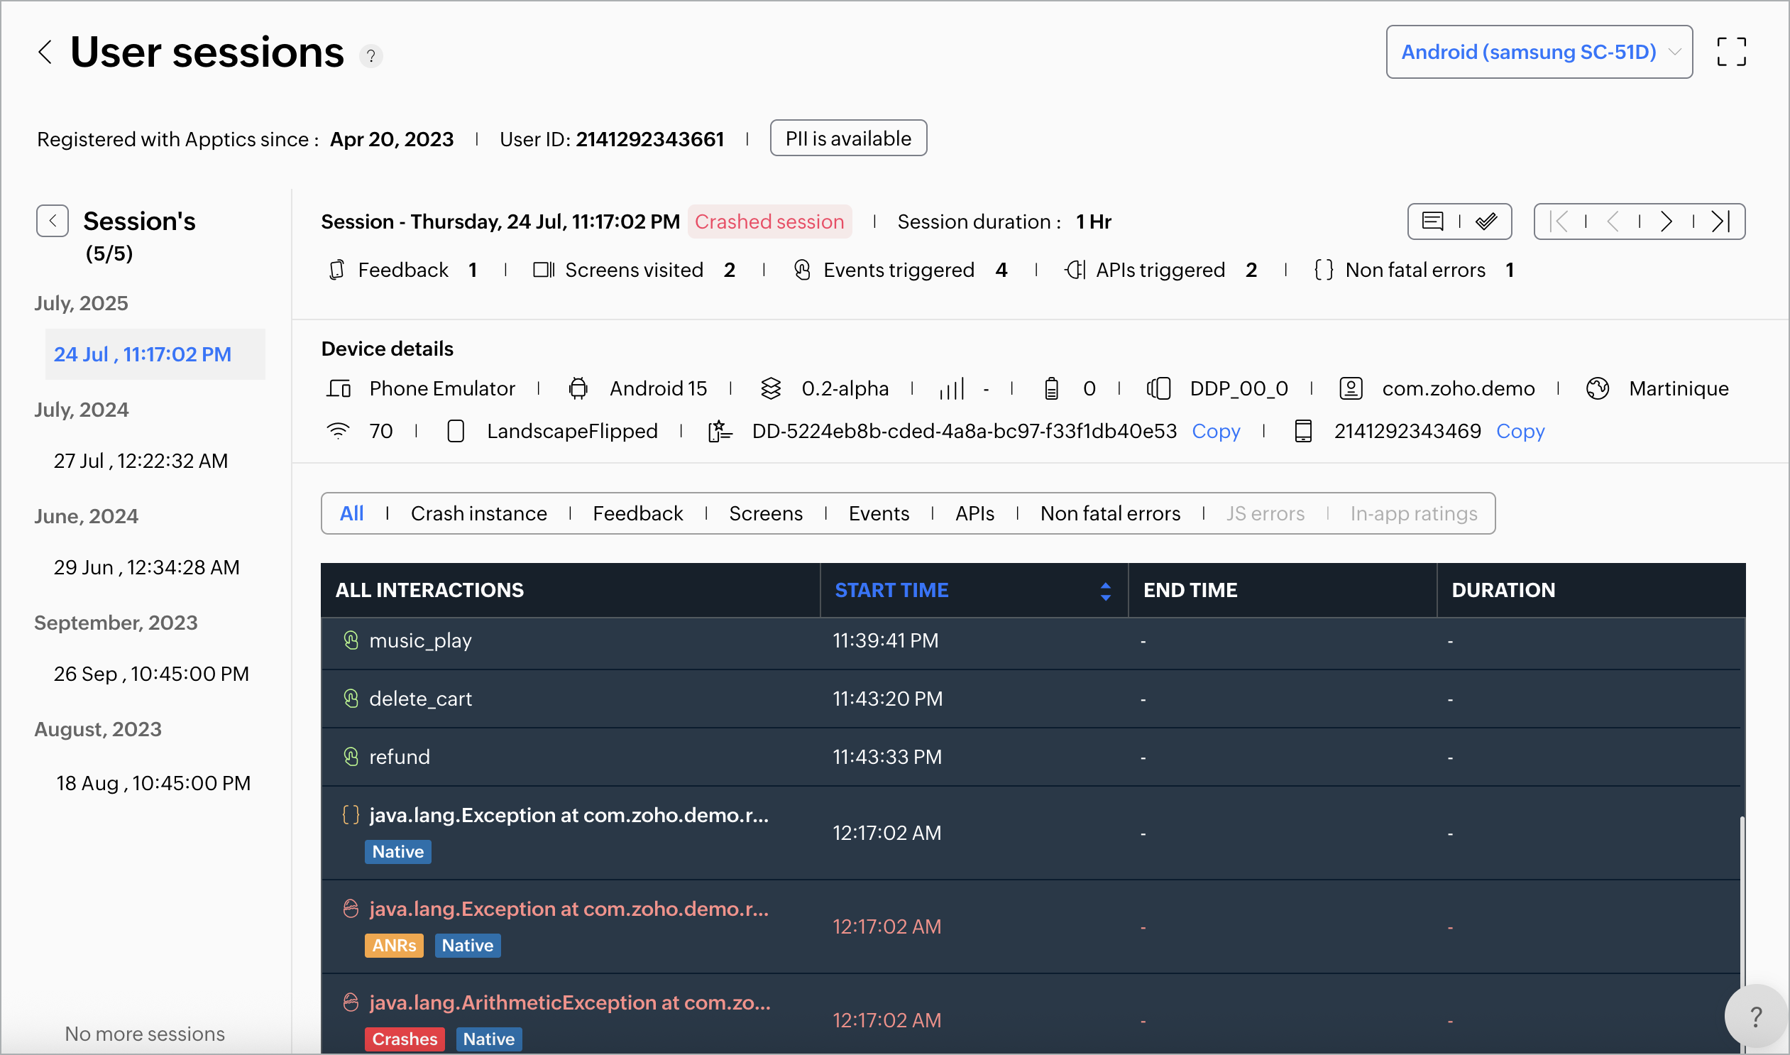Open the 27 Jul, 12:22:32 AM session
This screenshot has height=1055, width=1790.
point(141,461)
